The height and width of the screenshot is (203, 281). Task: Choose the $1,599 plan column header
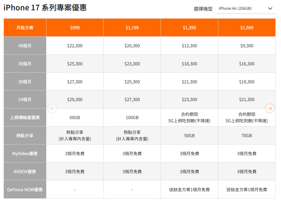[247, 28]
